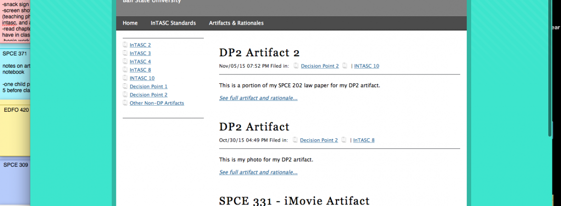Screen dimensions: 561x206
Task: Click the page icon beside InTASC 4
Action: 125,62
